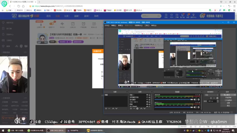Click the browser home button
Screen dimensions: 237x133
coord(23,6)
